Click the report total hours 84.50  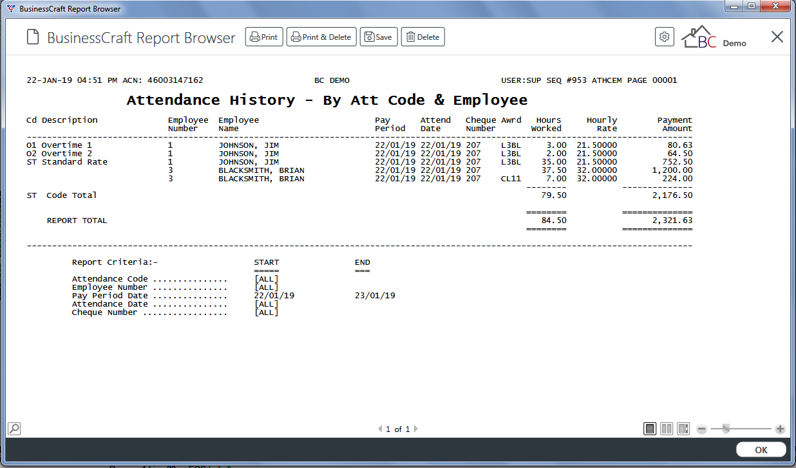[x=554, y=221]
